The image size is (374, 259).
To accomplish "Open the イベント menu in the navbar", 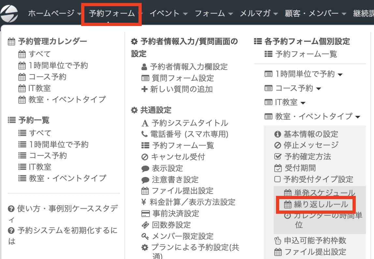I will pos(168,13).
